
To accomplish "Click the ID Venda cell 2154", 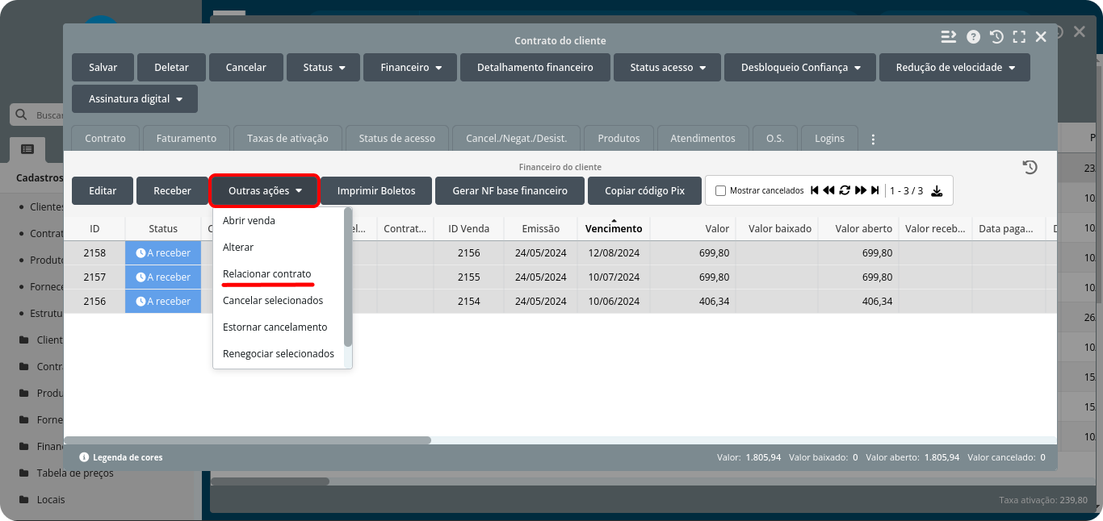I will point(468,302).
